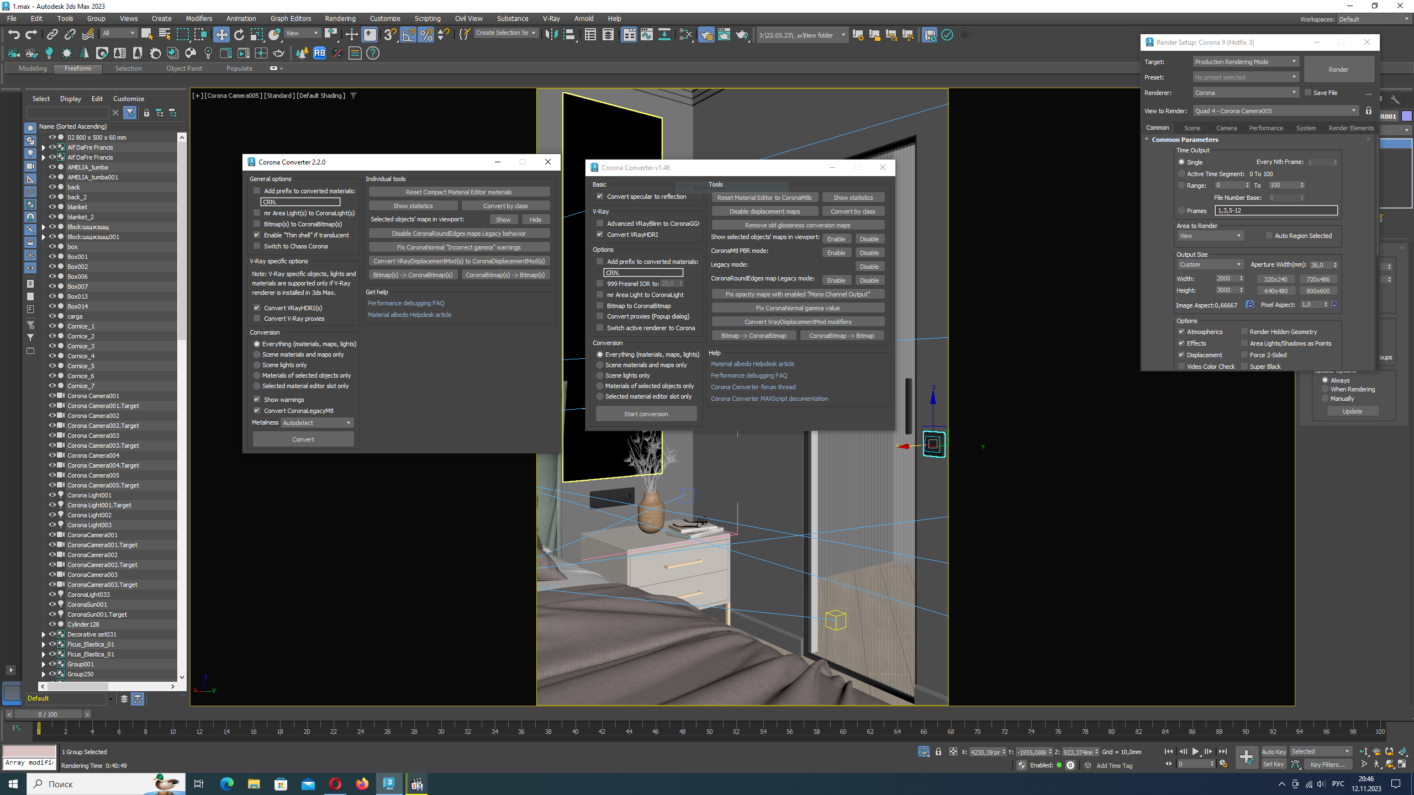
Task: Select 'Scene lights only' in Converter 2.2.0
Action: [257, 365]
